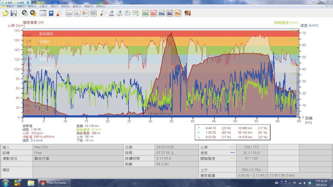Open the calendar view icon
This screenshot has height=187, width=333.
(43, 13)
